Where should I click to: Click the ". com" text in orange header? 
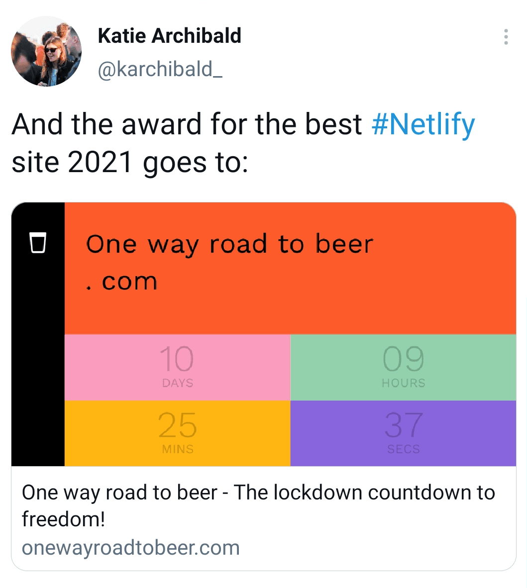[x=122, y=282]
